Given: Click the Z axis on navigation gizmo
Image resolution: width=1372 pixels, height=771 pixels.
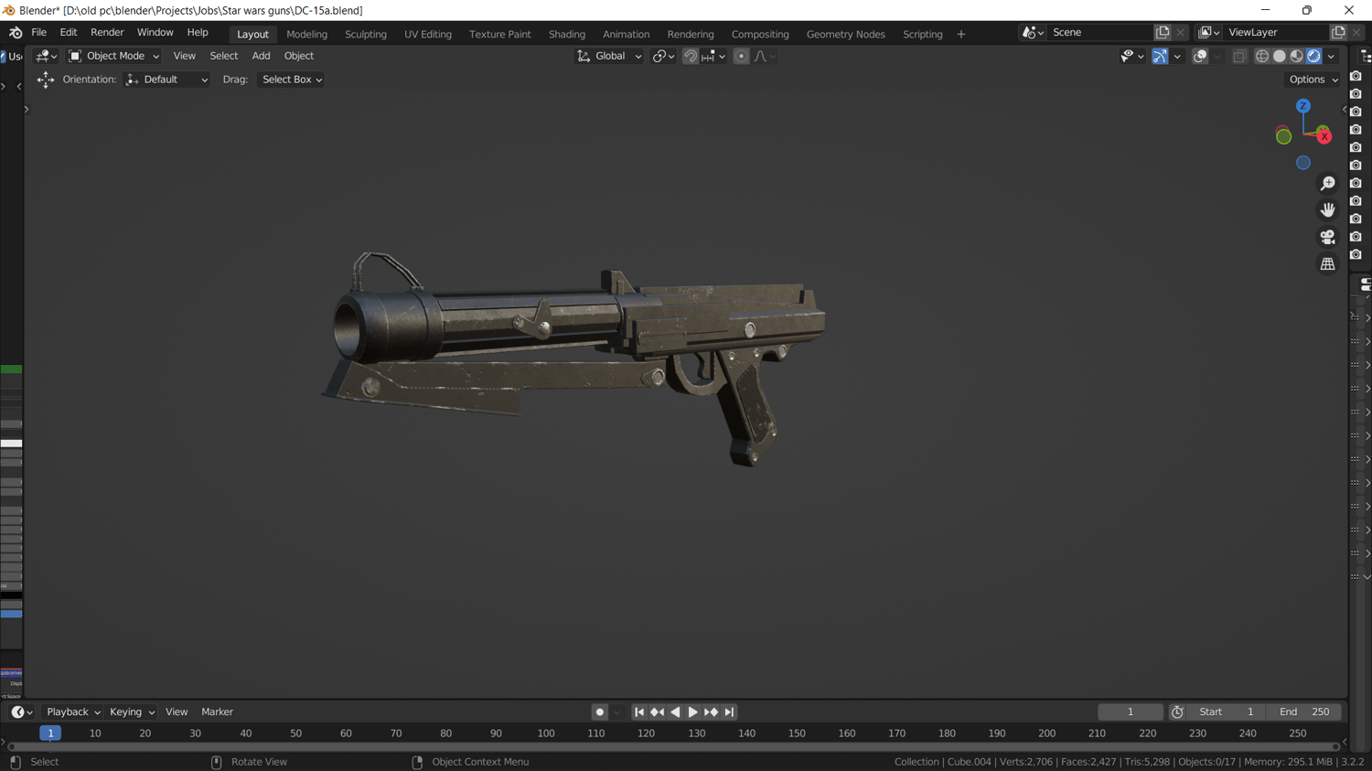Looking at the screenshot, I should pyautogui.click(x=1303, y=106).
